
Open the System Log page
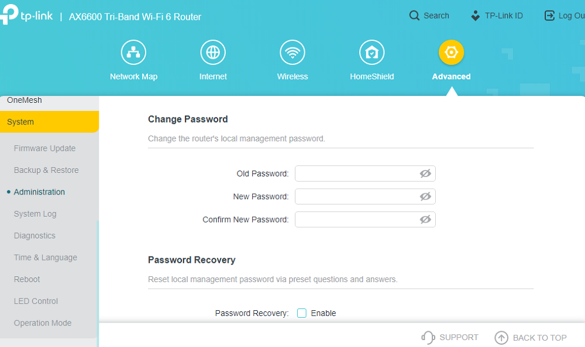pyautogui.click(x=35, y=214)
